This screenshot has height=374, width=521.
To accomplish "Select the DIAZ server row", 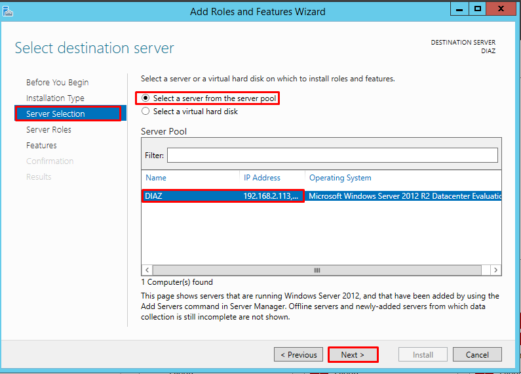I will [223, 196].
